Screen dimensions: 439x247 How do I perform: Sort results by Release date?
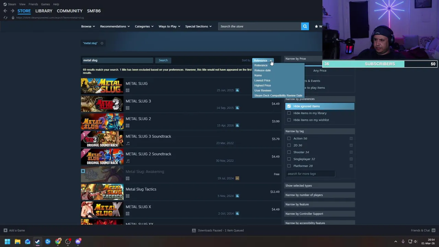click(x=262, y=70)
